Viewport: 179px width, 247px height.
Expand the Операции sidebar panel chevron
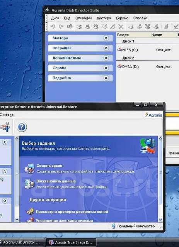[106, 48]
